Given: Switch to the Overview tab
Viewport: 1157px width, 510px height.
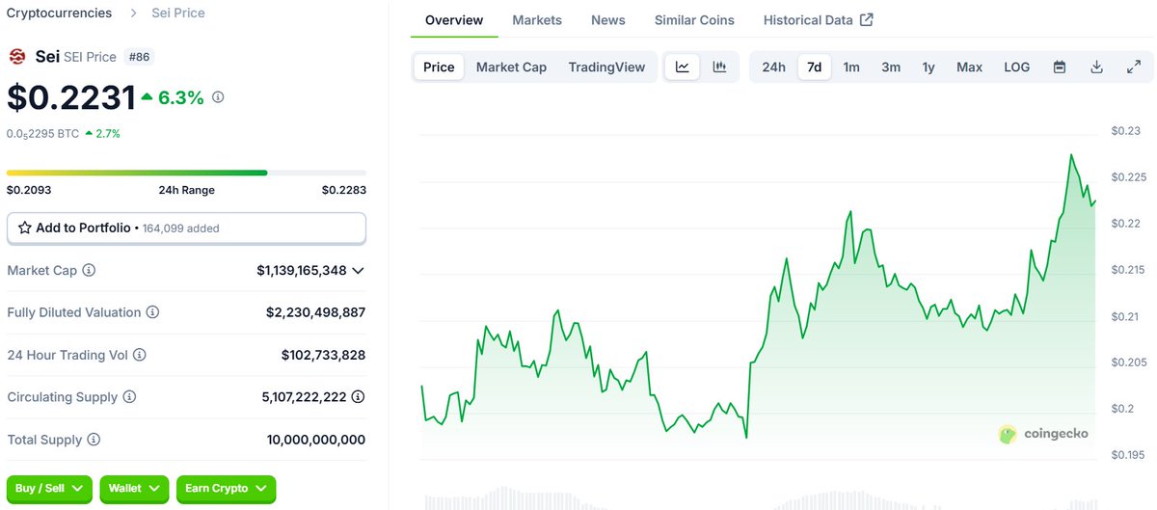Looking at the screenshot, I should [454, 20].
